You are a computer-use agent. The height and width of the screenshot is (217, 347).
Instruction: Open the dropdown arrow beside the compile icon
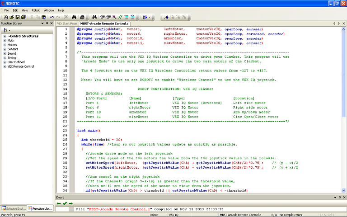tap(150, 17)
